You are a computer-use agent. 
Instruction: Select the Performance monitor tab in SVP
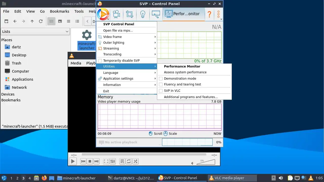[184, 14]
